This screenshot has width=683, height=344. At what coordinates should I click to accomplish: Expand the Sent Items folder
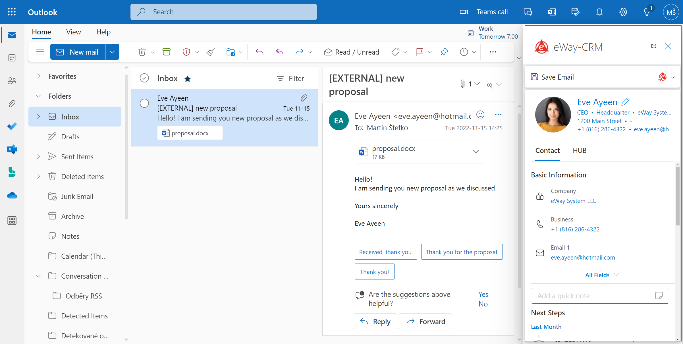[39, 156]
